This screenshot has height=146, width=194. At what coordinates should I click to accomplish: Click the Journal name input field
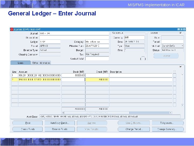click(74, 33)
